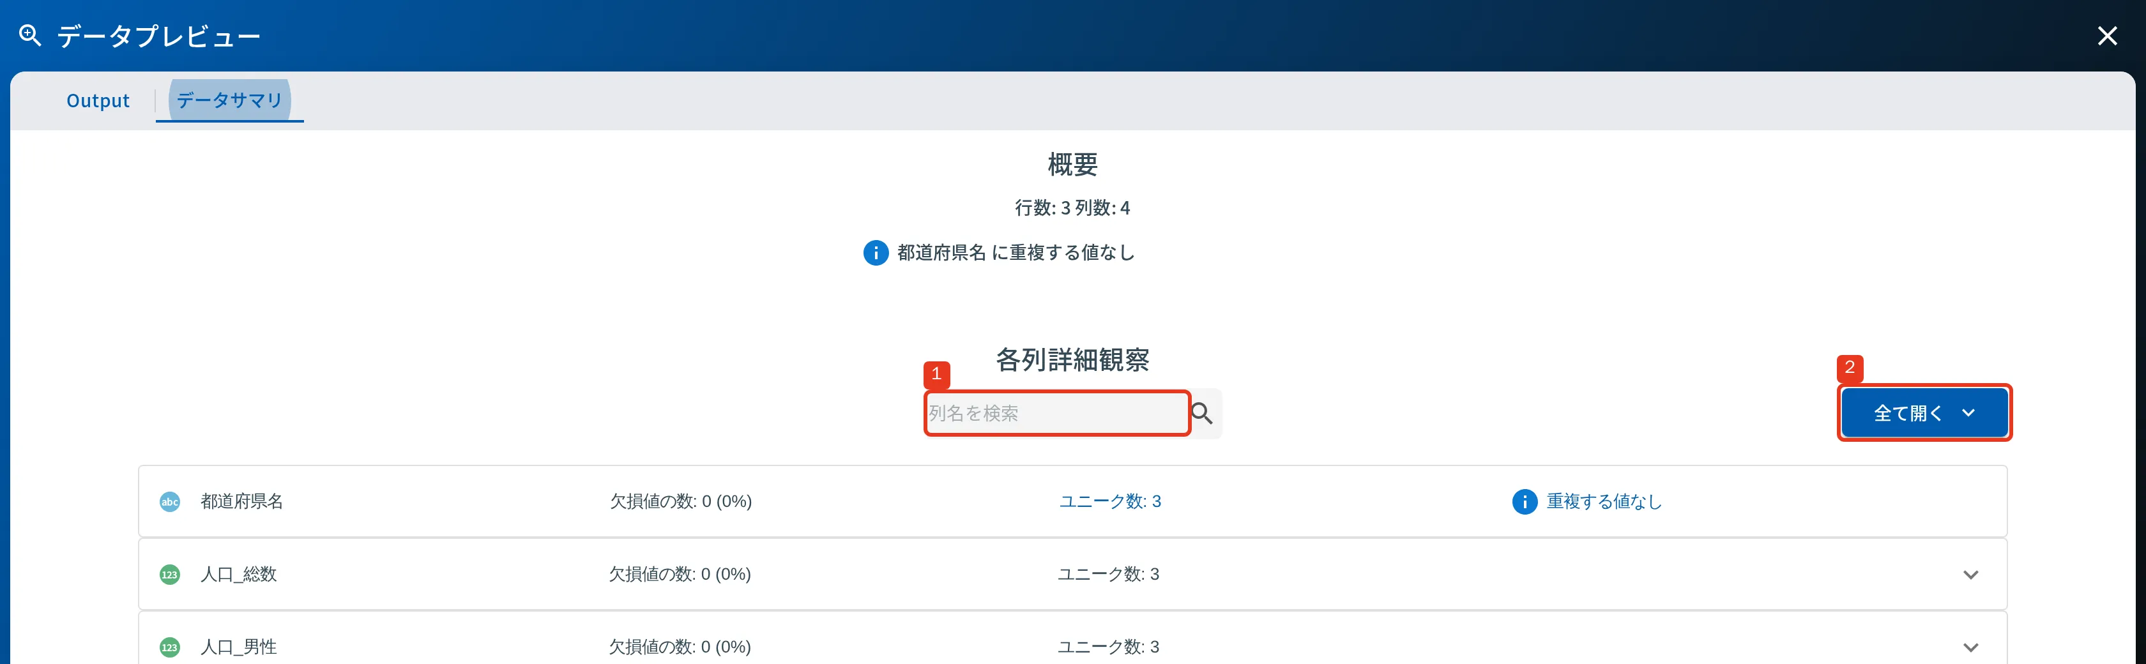Image resolution: width=2146 pixels, height=664 pixels.
Task: Switch to the Output tab
Action: [x=98, y=101]
